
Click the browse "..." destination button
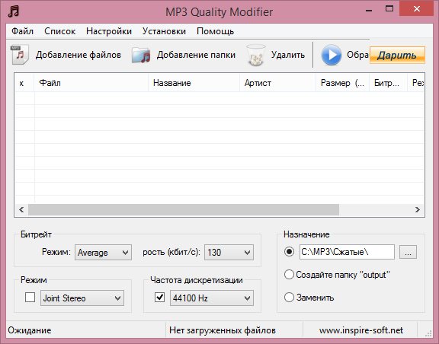click(x=408, y=252)
